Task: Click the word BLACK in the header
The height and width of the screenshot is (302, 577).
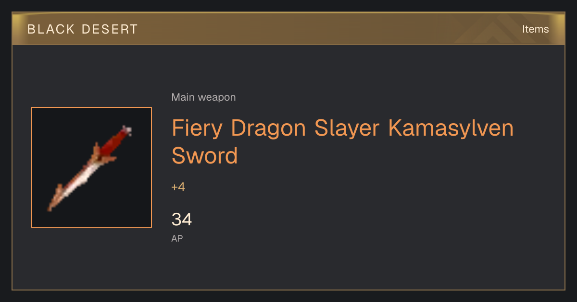Action: point(51,29)
